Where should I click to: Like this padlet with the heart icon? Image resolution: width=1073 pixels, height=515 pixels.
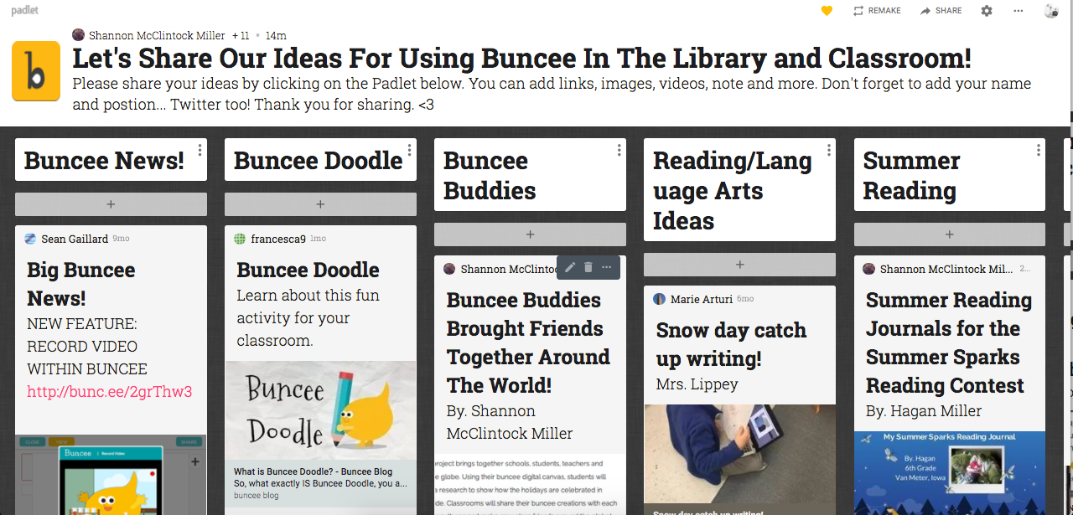click(826, 11)
